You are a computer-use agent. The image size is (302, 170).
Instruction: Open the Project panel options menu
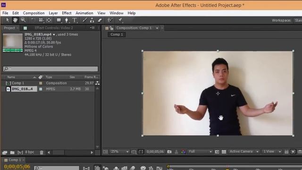coord(92,28)
